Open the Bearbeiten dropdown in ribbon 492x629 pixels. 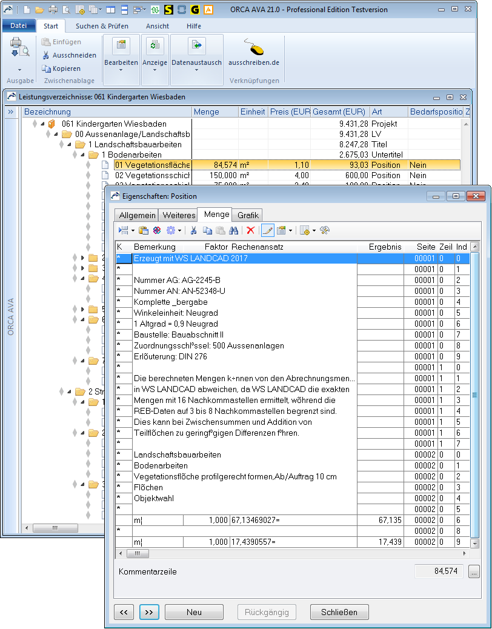point(121,62)
